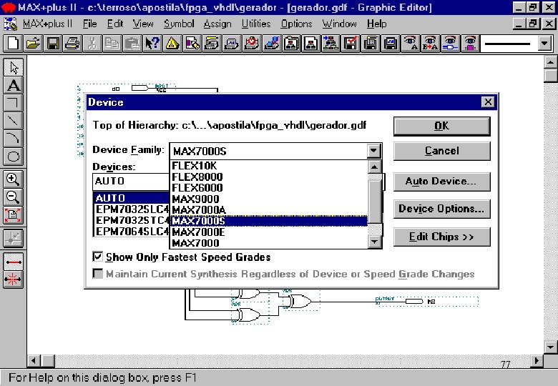The width and height of the screenshot is (558, 386).
Task: Choose MAX9000 in the family list
Action: click(x=269, y=199)
